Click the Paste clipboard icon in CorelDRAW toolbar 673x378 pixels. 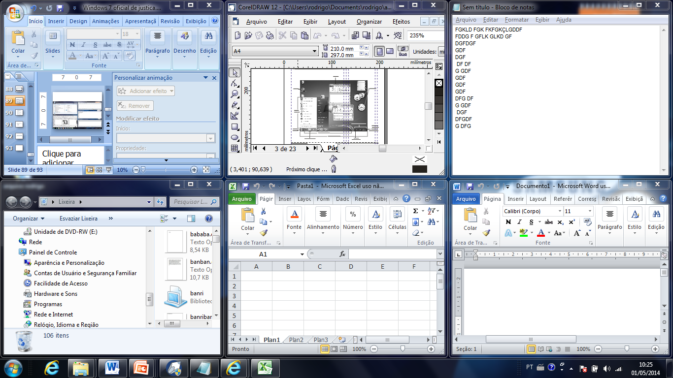click(x=304, y=35)
